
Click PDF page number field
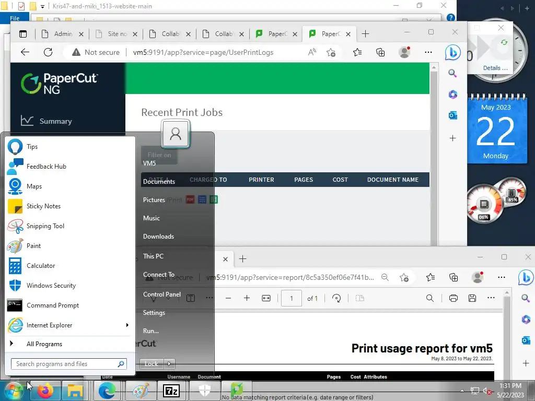click(x=292, y=298)
